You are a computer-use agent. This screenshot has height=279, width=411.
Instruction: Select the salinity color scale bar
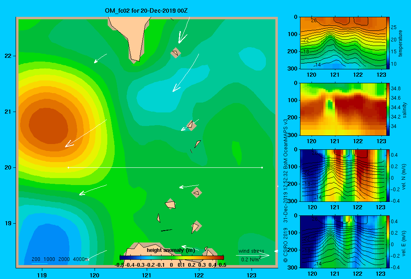[x=388, y=109]
